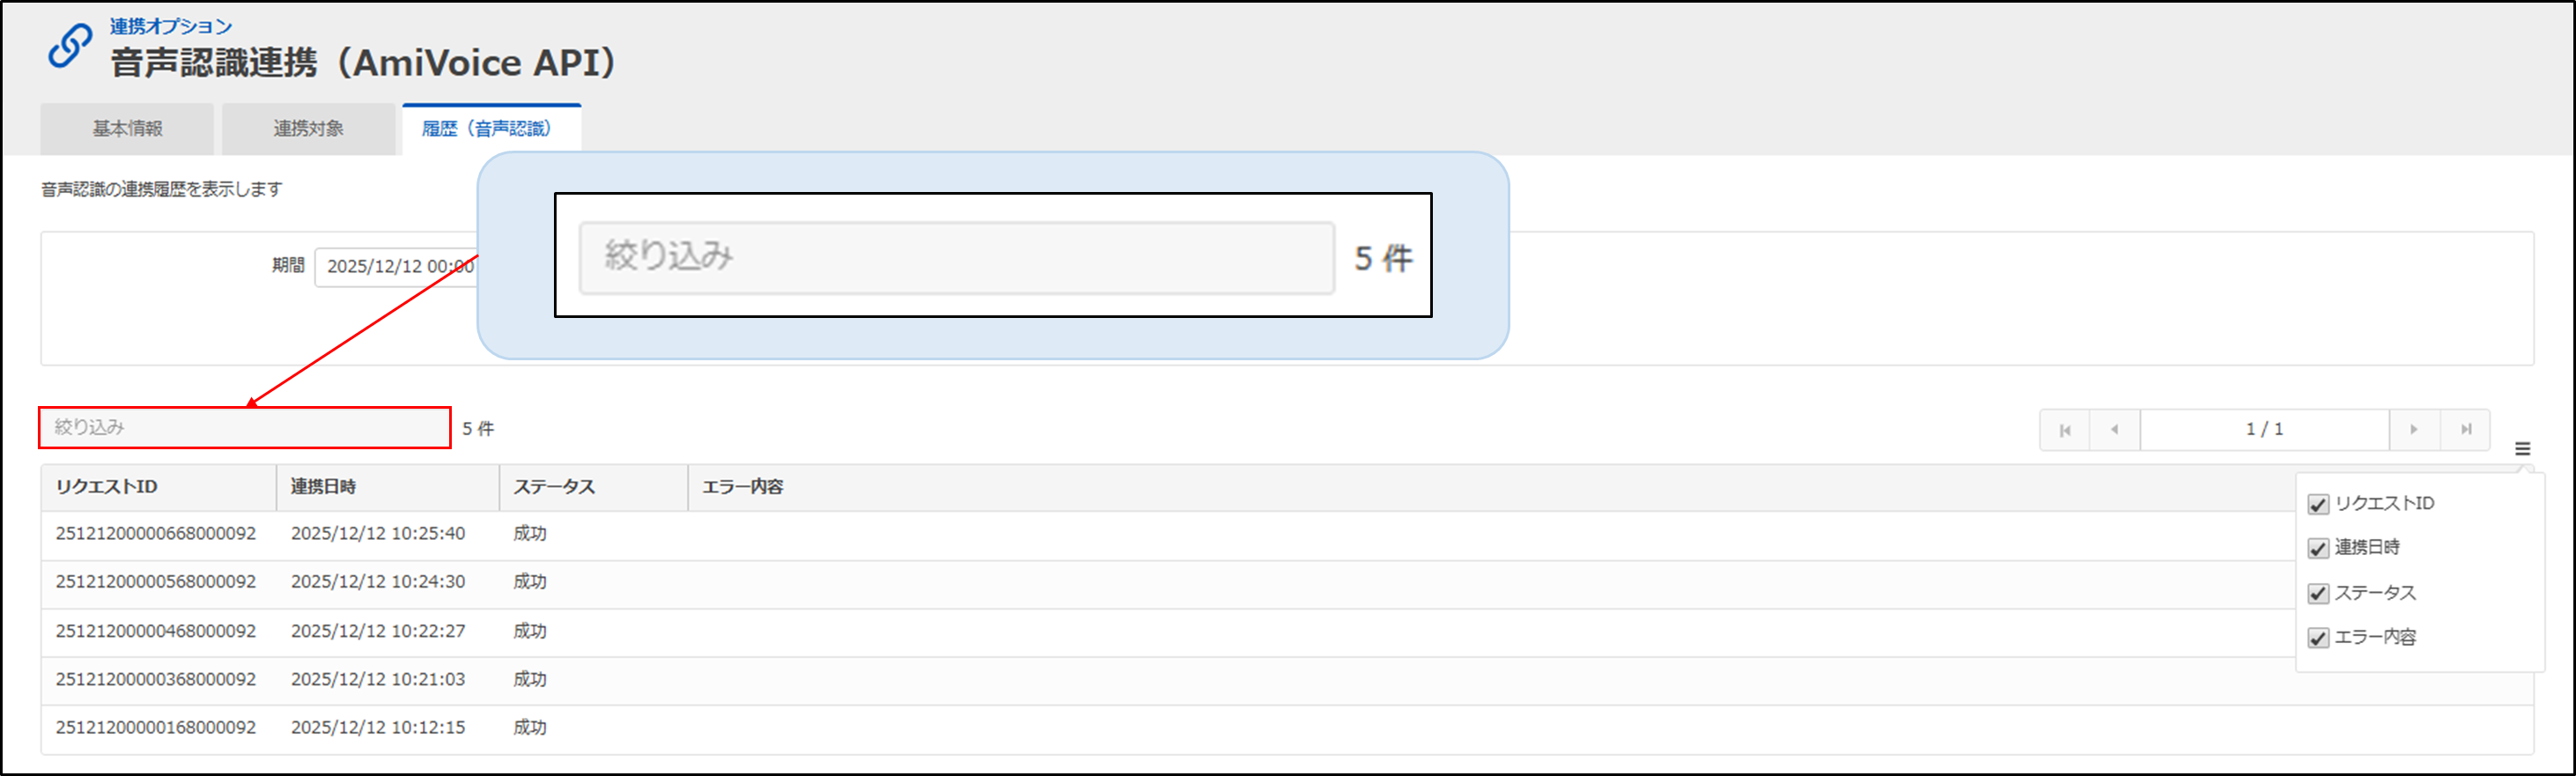Screen dimensions: 2576x776
Task: Hide the エラー内容 column via checkbox
Action: tap(2318, 638)
